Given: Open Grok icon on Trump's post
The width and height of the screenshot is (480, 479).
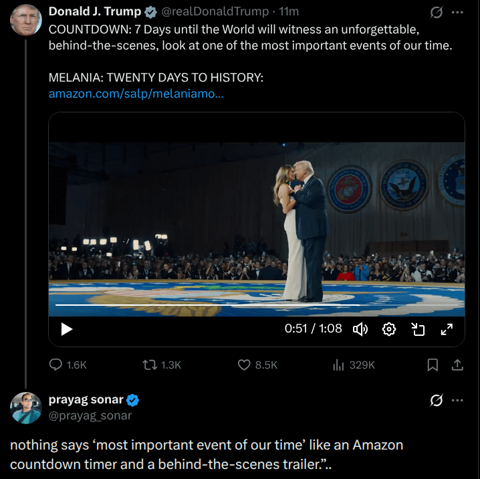Looking at the screenshot, I should point(437,12).
